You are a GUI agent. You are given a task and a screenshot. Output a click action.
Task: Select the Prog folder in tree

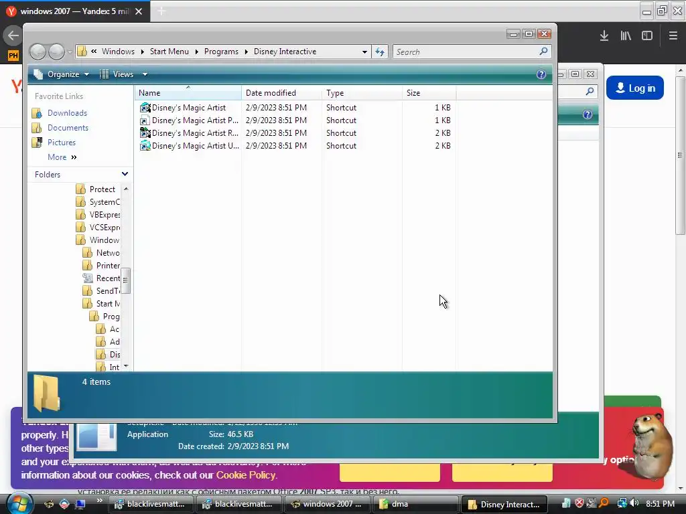[105, 316]
